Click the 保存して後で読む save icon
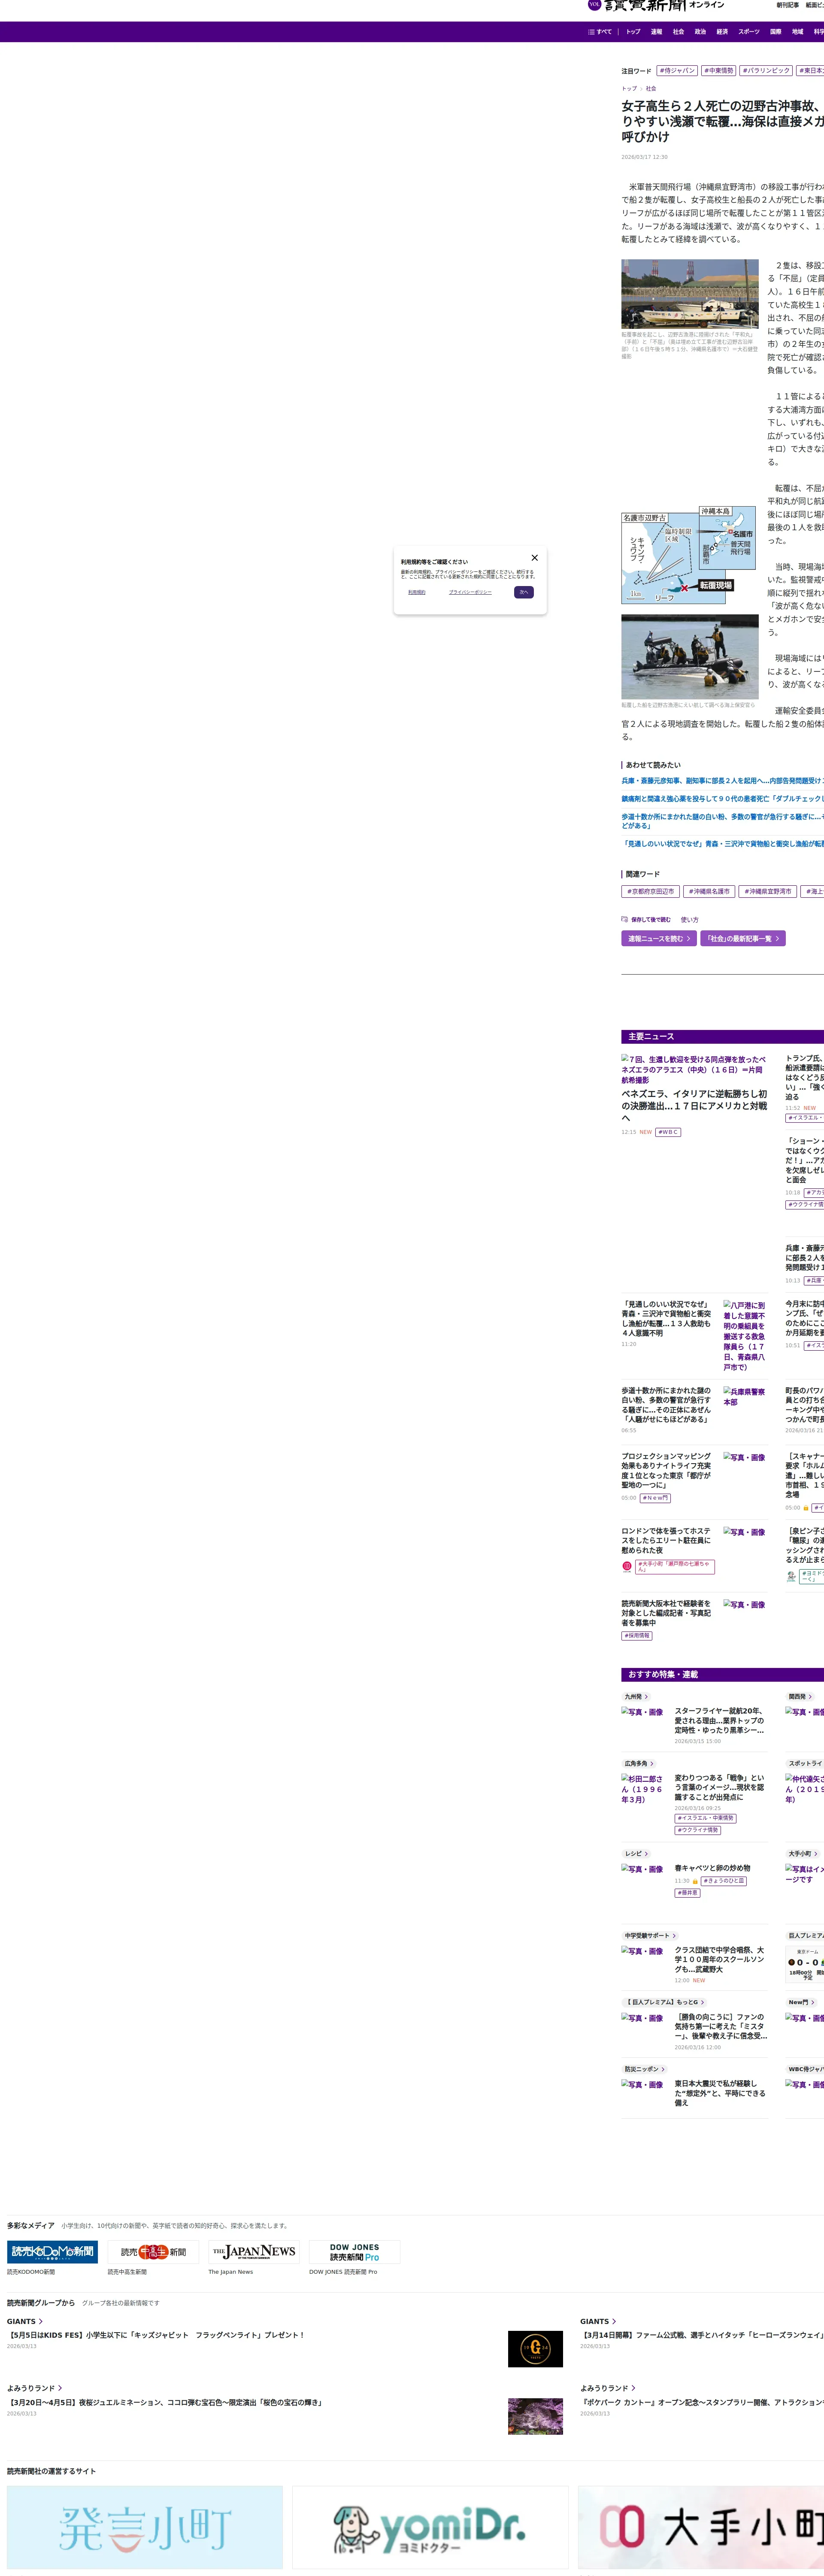This screenshot has height=2576, width=824. [625, 919]
